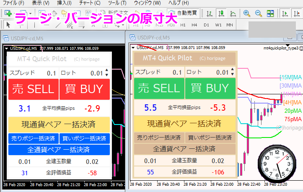Screen dimensions: 303x192
Task: Select the D1 timeframe
Action: tap(206, 25)
